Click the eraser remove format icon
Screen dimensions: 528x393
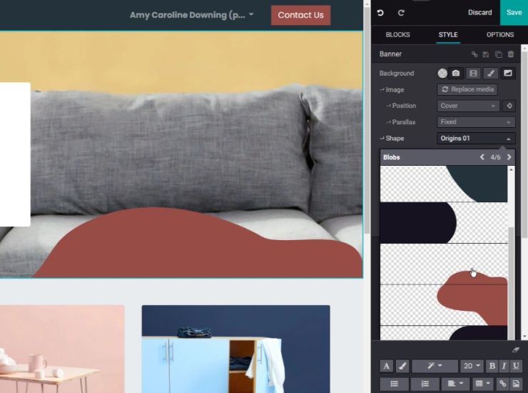(515, 350)
